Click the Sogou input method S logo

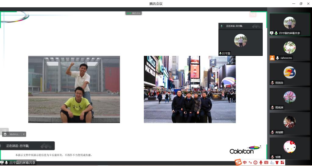238,162
